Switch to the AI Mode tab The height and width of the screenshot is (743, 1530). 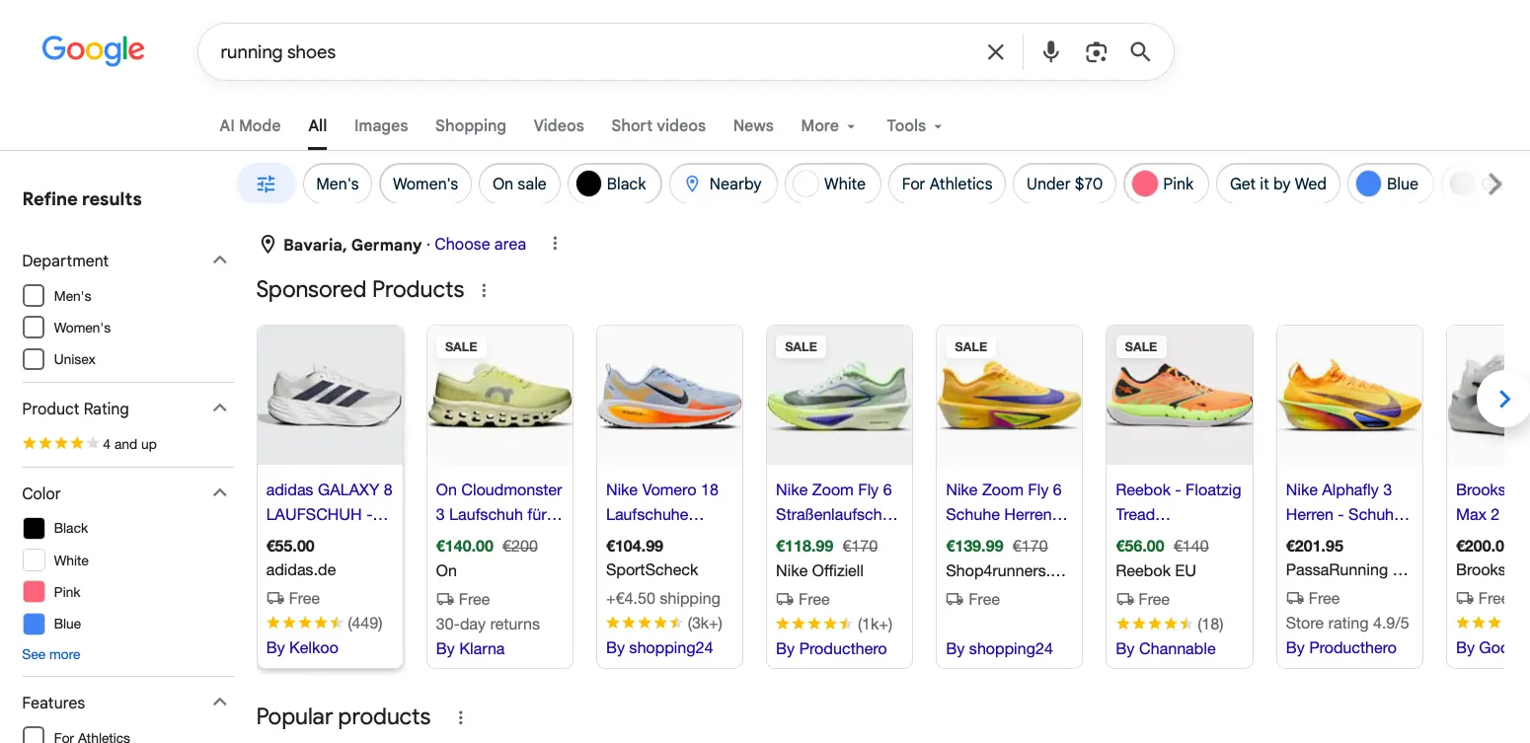tap(250, 125)
